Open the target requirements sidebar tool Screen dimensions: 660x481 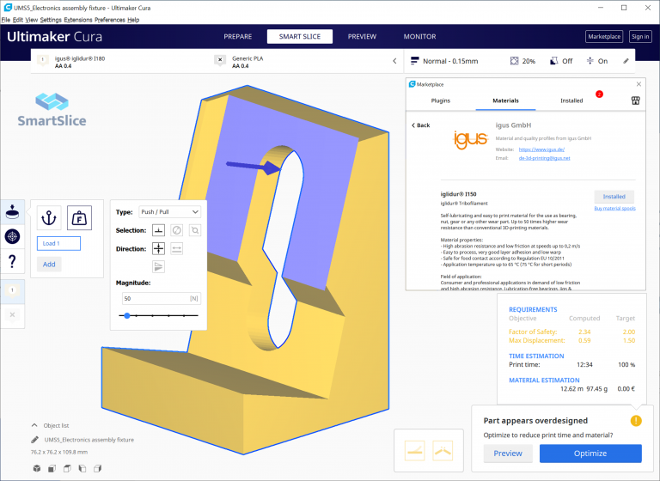[12, 236]
